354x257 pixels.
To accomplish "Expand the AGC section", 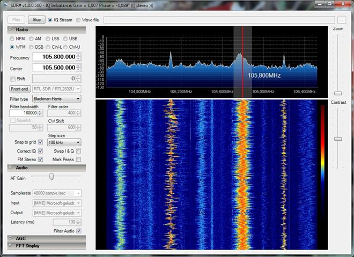I will tap(11, 238).
